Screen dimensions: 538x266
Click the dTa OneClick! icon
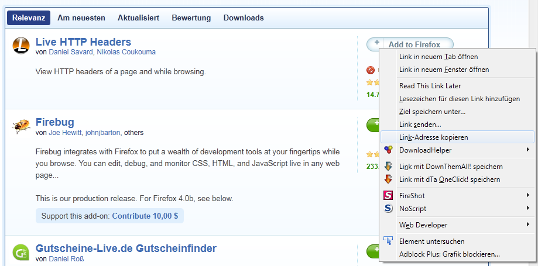point(388,179)
